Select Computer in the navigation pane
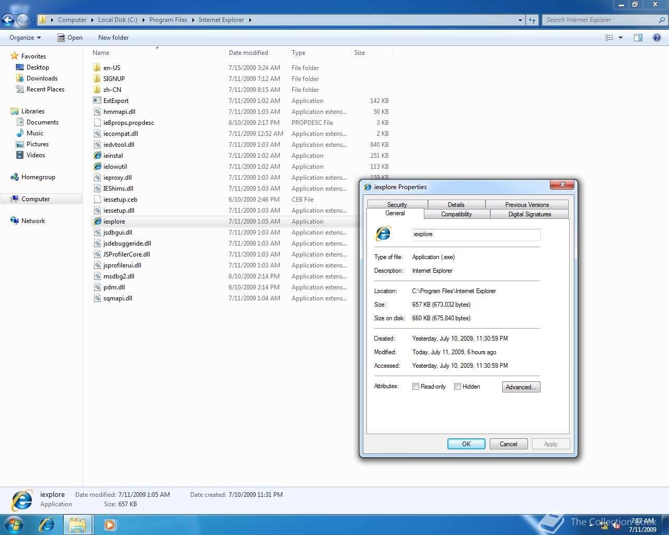The width and height of the screenshot is (669, 535). [x=41, y=199]
